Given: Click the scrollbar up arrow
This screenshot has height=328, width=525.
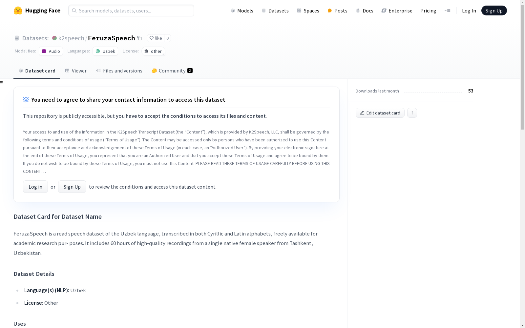Looking at the screenshot, I should [522, 2].
